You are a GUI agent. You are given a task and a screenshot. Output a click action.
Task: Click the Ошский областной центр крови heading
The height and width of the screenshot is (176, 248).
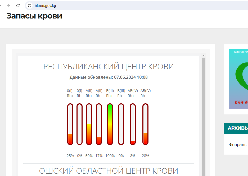pyautogui.click(x=109, y=171)
